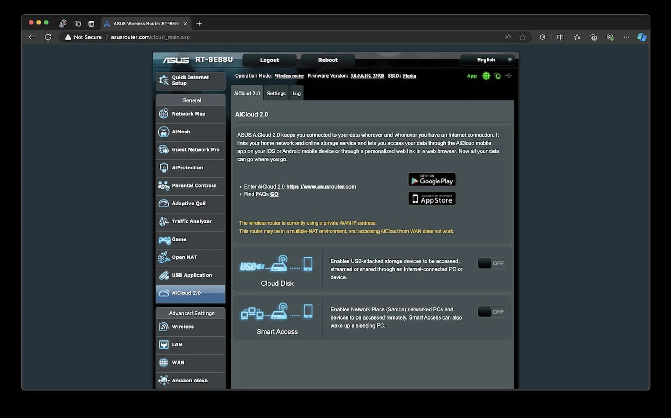Click the Logout button
671x418 pixels.
coord(269,60)
